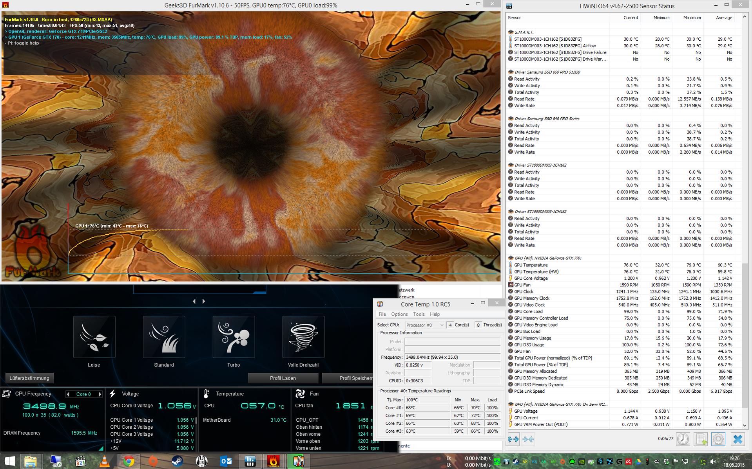Select the Volle Drehzahl tornado icon
Screen dimensions: 752x469
pyautogui.click(x=303, y=337)
